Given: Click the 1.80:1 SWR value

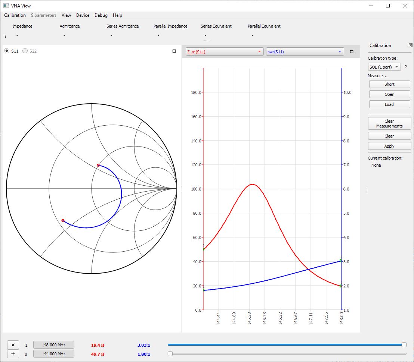Looking at the screenshot, I should 143,354.
